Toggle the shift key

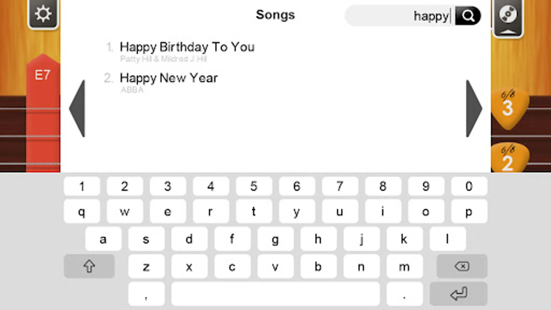point(89,266)
